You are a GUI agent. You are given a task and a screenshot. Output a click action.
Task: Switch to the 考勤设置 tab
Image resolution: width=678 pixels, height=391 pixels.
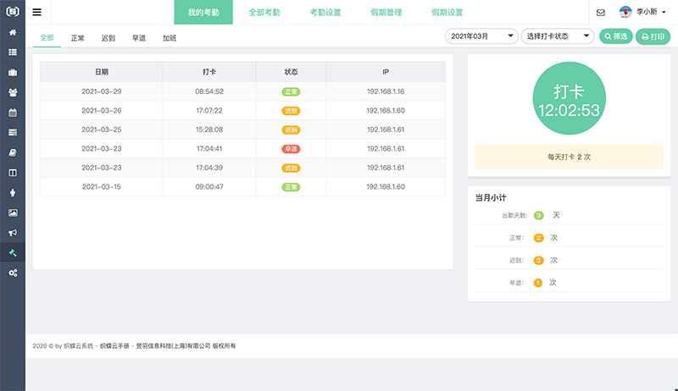point(325,12)
